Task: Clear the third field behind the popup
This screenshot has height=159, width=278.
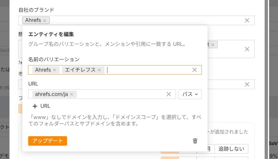Action: click(247, 84)
